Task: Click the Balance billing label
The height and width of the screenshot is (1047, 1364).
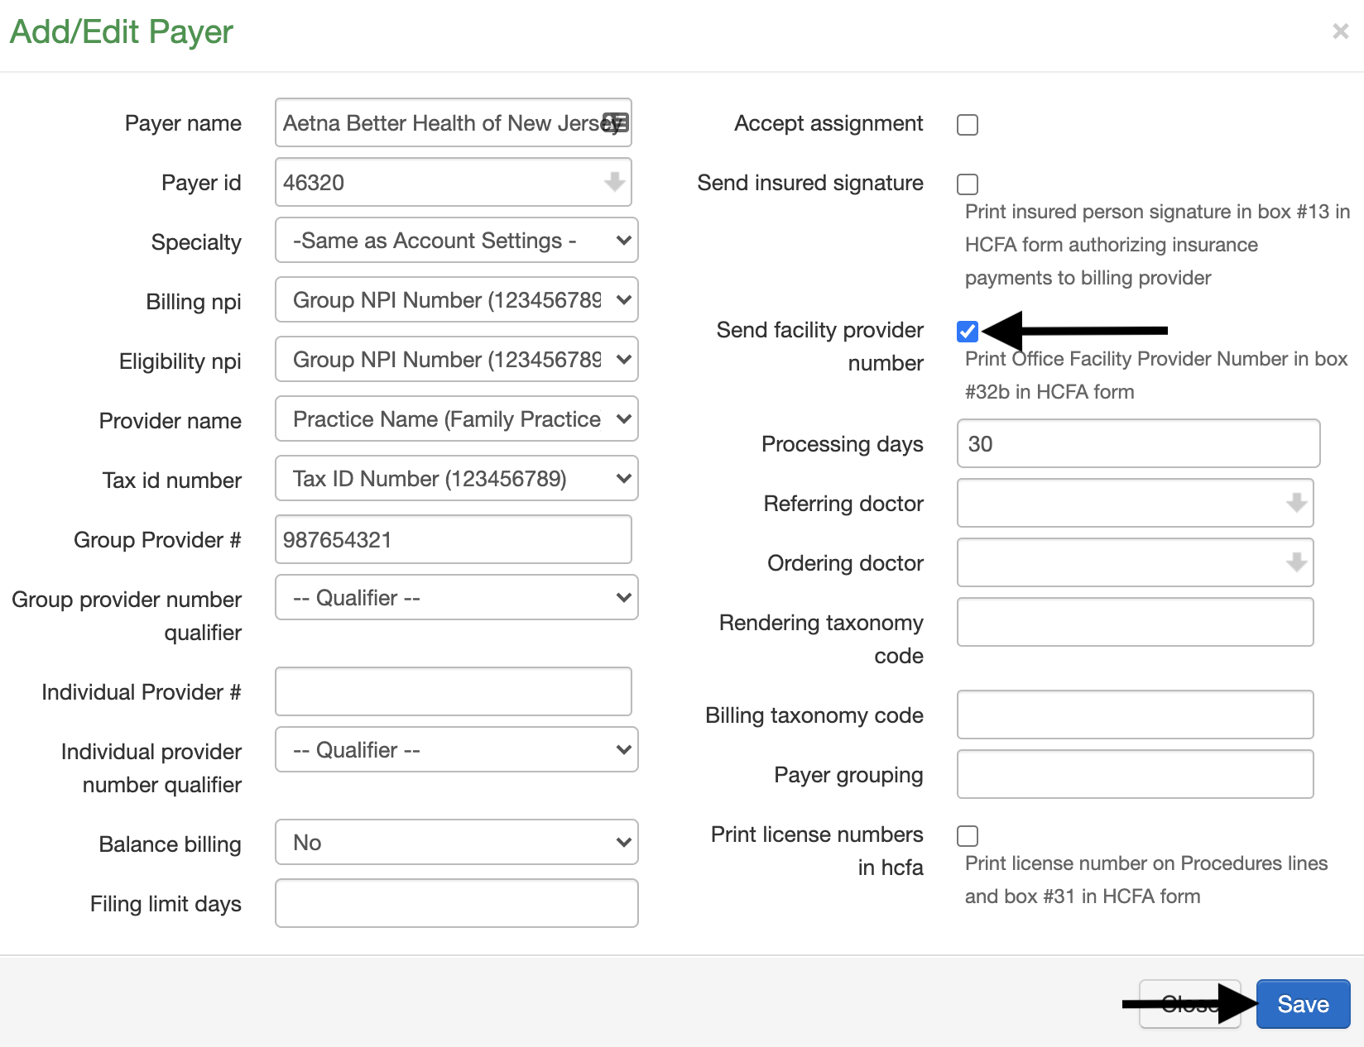Action: click(170, 844)
